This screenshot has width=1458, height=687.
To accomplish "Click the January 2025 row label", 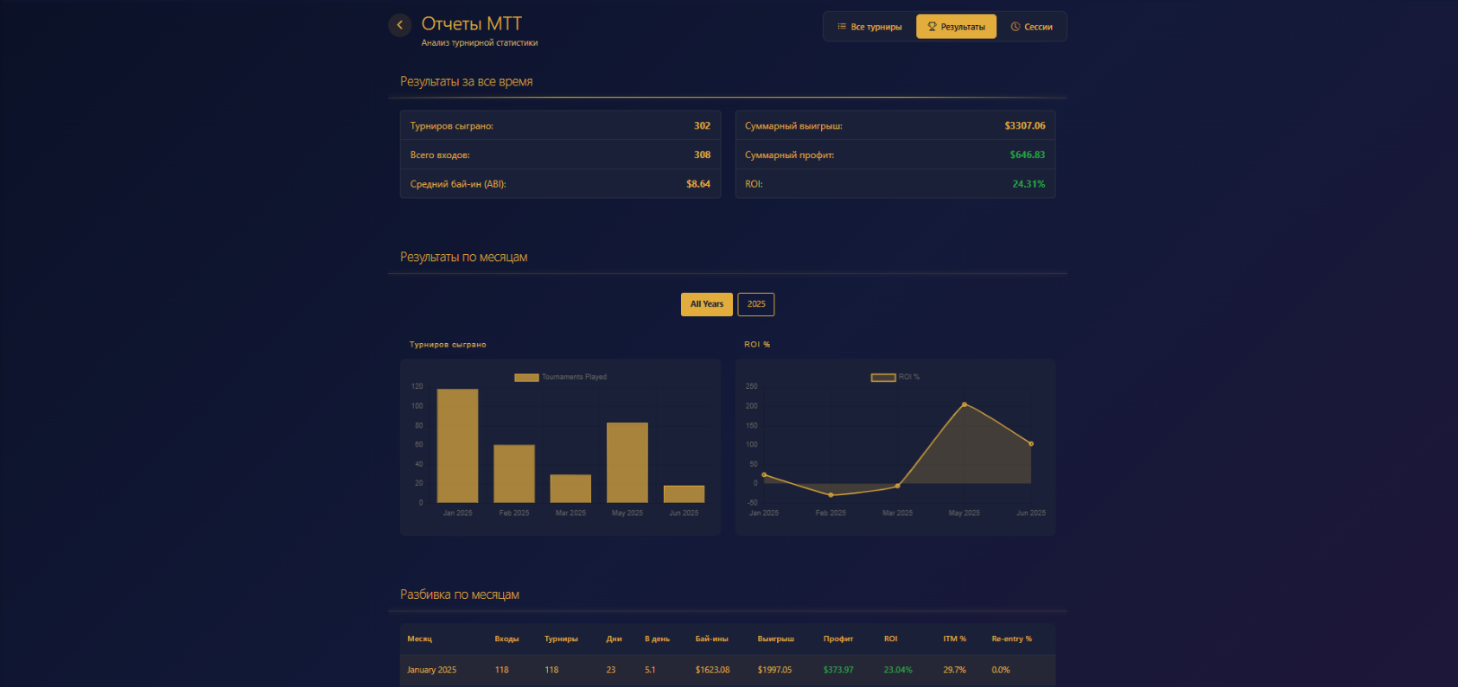I will 432,671.
